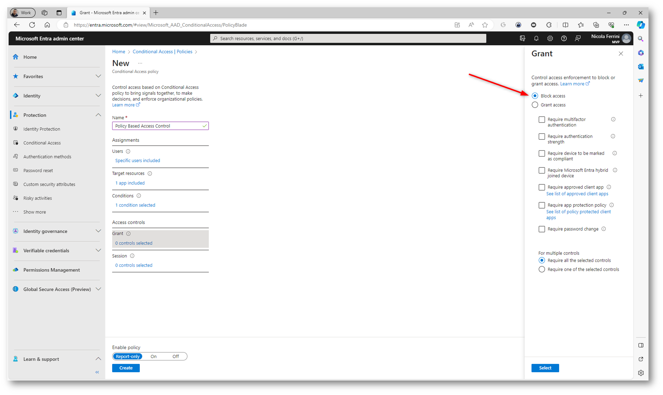
Task: Open Conditional Access in sidebar
Action: pos(42,143)
